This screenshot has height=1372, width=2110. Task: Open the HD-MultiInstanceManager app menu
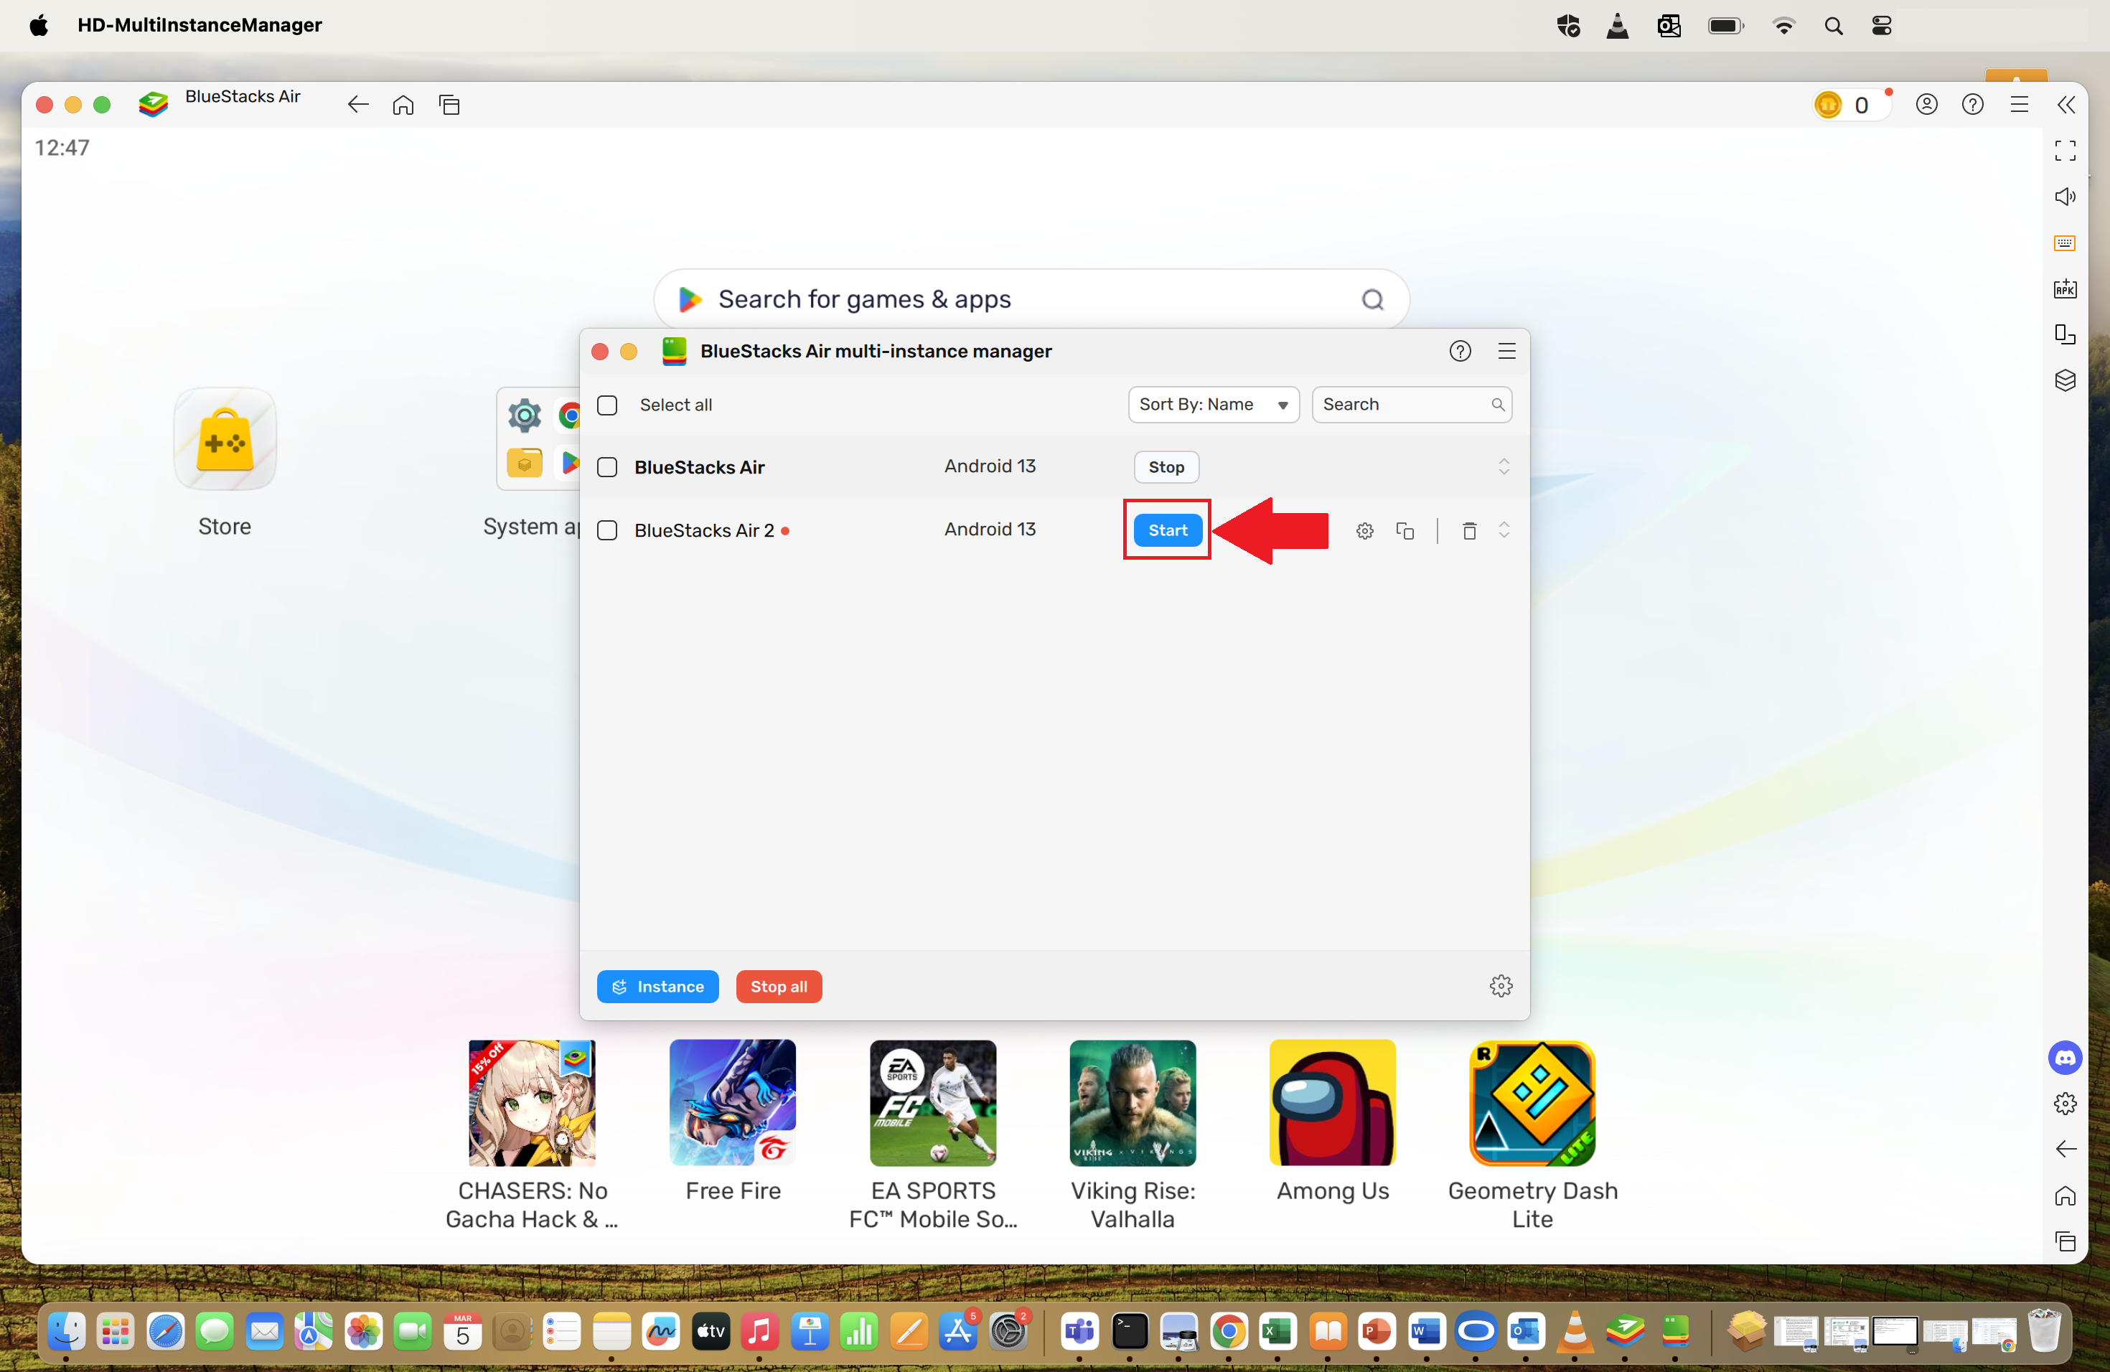tap(200, 25)
